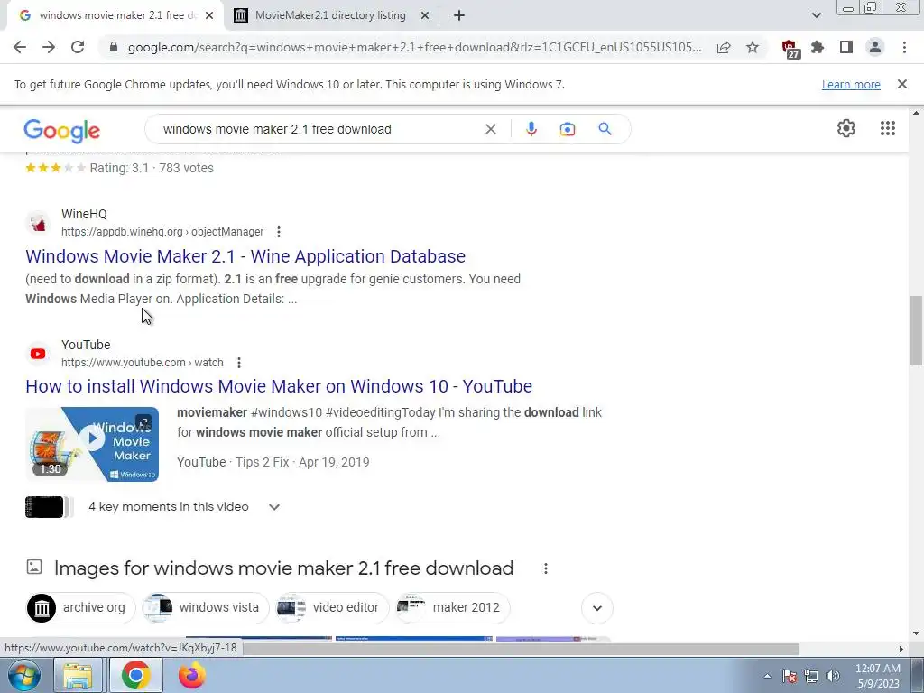
Task: Open the tab search dropdown arrow
Action: coord(816,15)
